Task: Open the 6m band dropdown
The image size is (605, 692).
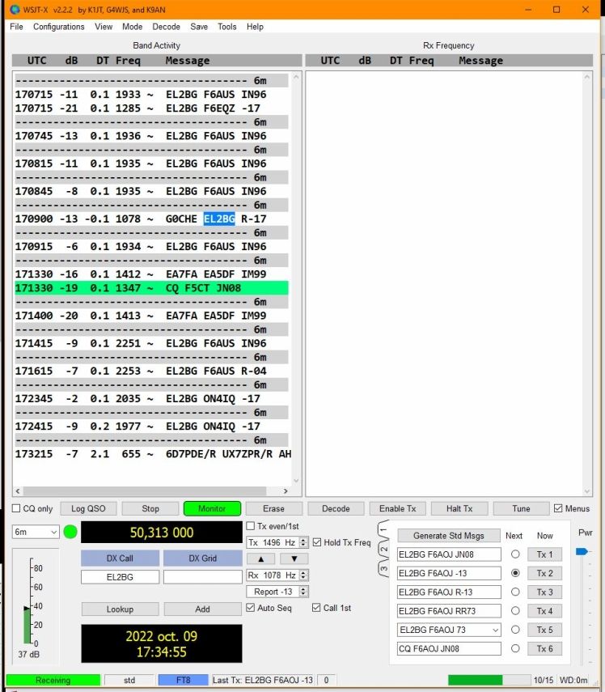Action: pyautogui.click(x=36, y=532)
